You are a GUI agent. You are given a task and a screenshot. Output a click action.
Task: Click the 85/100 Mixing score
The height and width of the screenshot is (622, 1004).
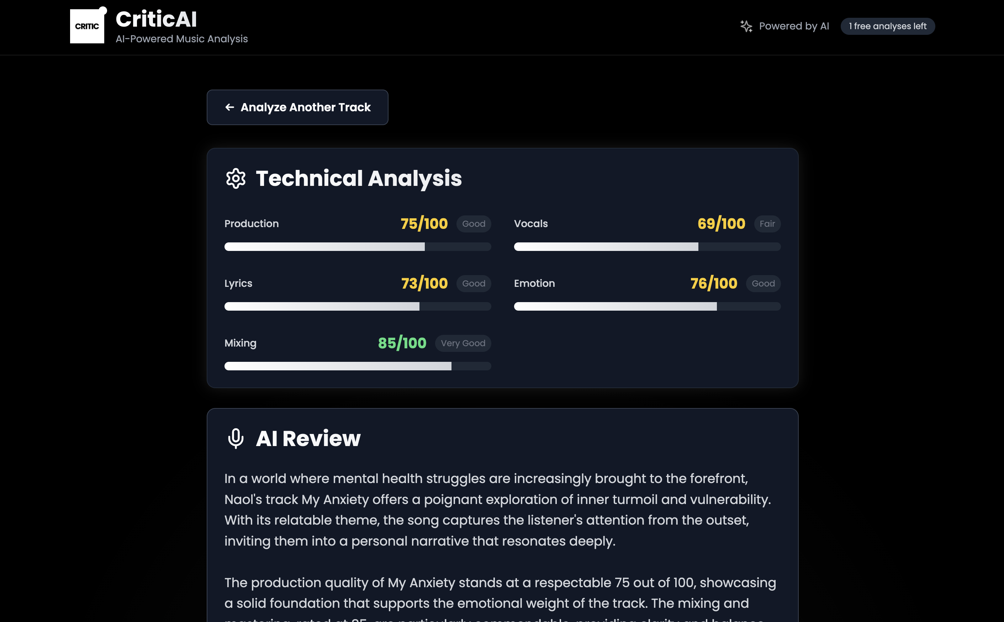click(402, 343)
